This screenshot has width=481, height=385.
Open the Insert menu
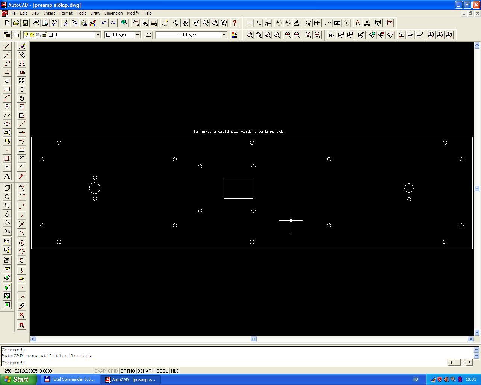pyautogui.click(x=49, y=13)
